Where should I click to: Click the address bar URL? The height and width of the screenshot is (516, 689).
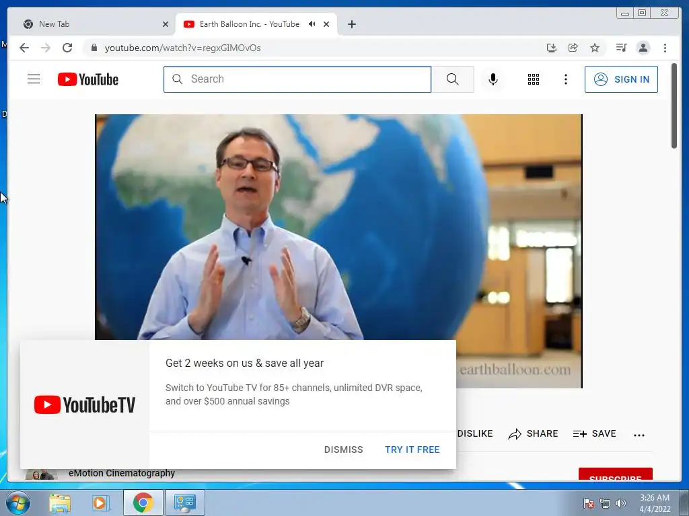coord(183,48)
